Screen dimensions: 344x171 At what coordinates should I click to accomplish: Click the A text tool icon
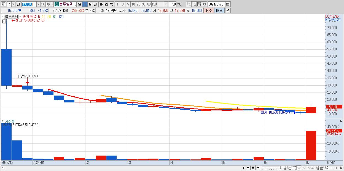coord(341,168)
